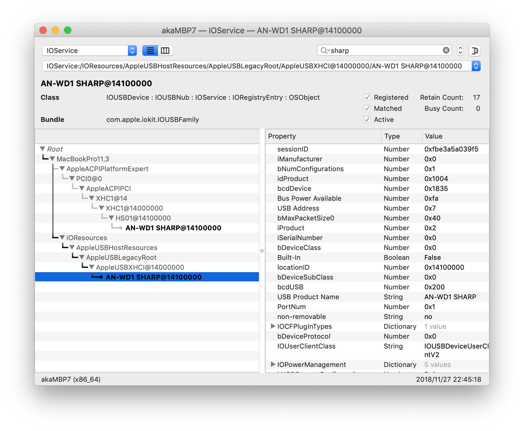
Task: Clear the sharp search text
Action: (x=446, y=50)
